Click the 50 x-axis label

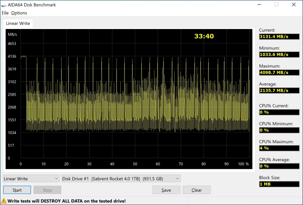135,164
